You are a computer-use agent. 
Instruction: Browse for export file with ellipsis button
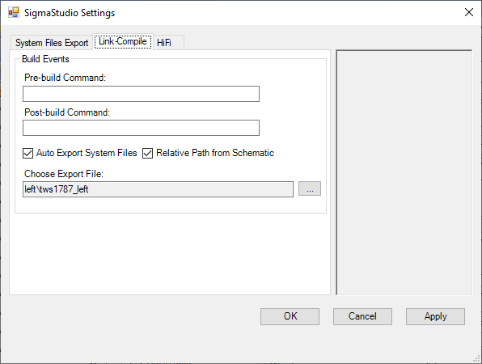310,188
